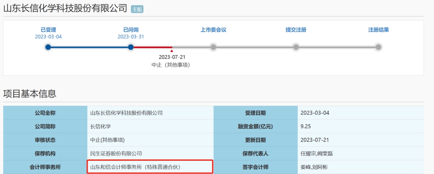Click the 保荐代表人 label cell
This screenshot has height=174, width=434.
pos(256,154)
